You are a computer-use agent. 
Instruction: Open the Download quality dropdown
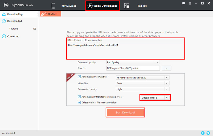tap(133, 62)
